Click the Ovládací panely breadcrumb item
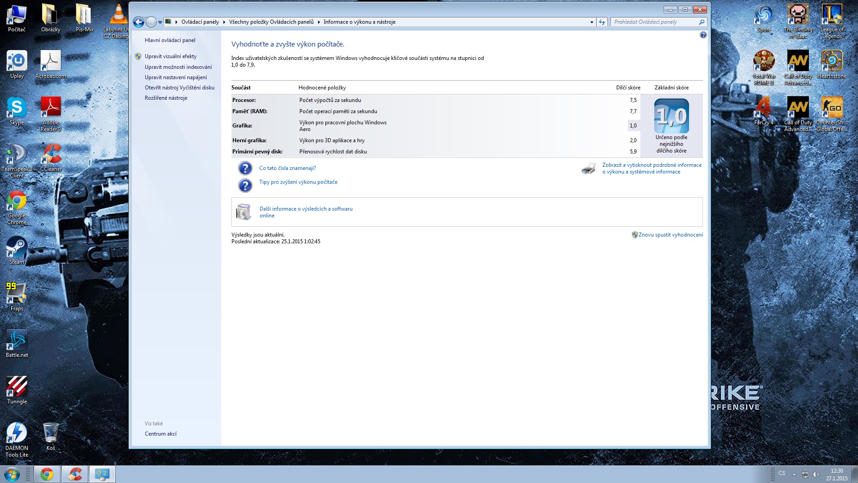This screenshot has width=858, height=483. click(x=200, y=22)
